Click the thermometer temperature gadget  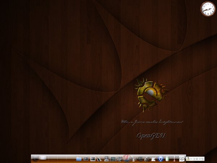click(174, 159)
